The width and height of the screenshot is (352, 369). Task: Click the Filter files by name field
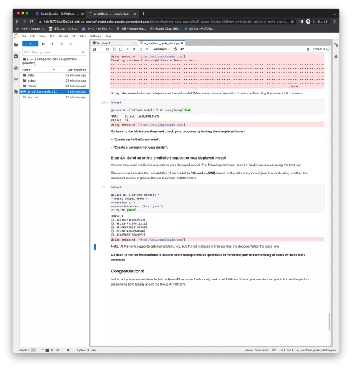tap(54, 52)
